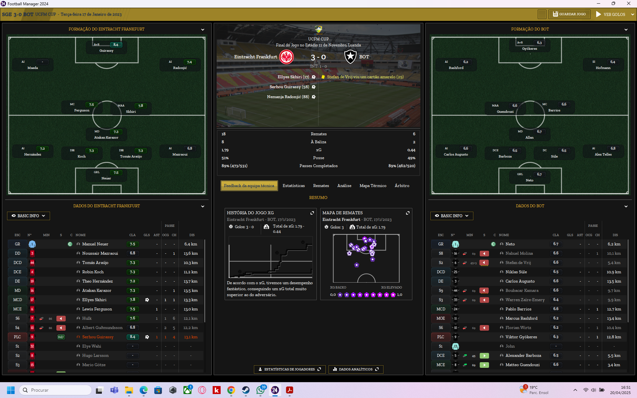Click the taskbar clock showing 16:51

(620, 390)
